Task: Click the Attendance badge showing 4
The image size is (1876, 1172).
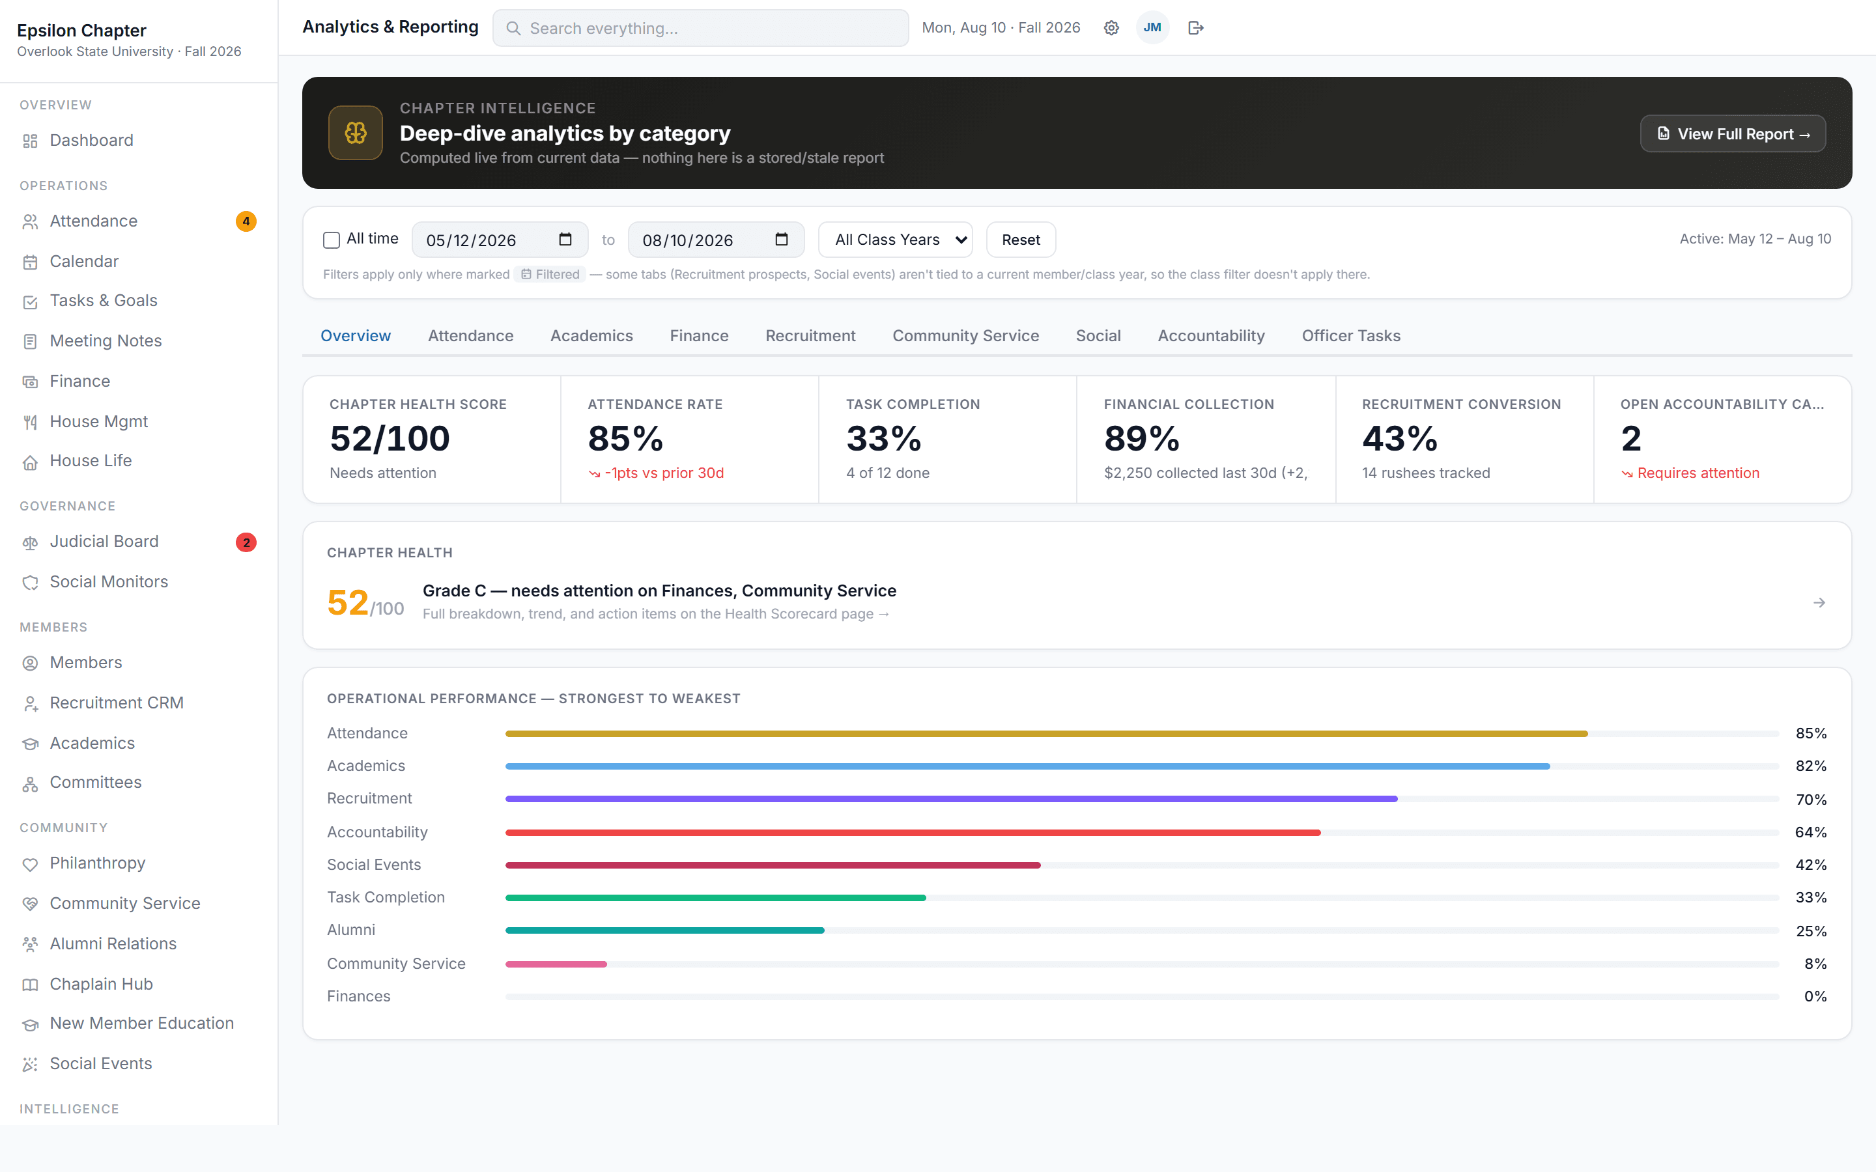Action: tap(246, 221)
